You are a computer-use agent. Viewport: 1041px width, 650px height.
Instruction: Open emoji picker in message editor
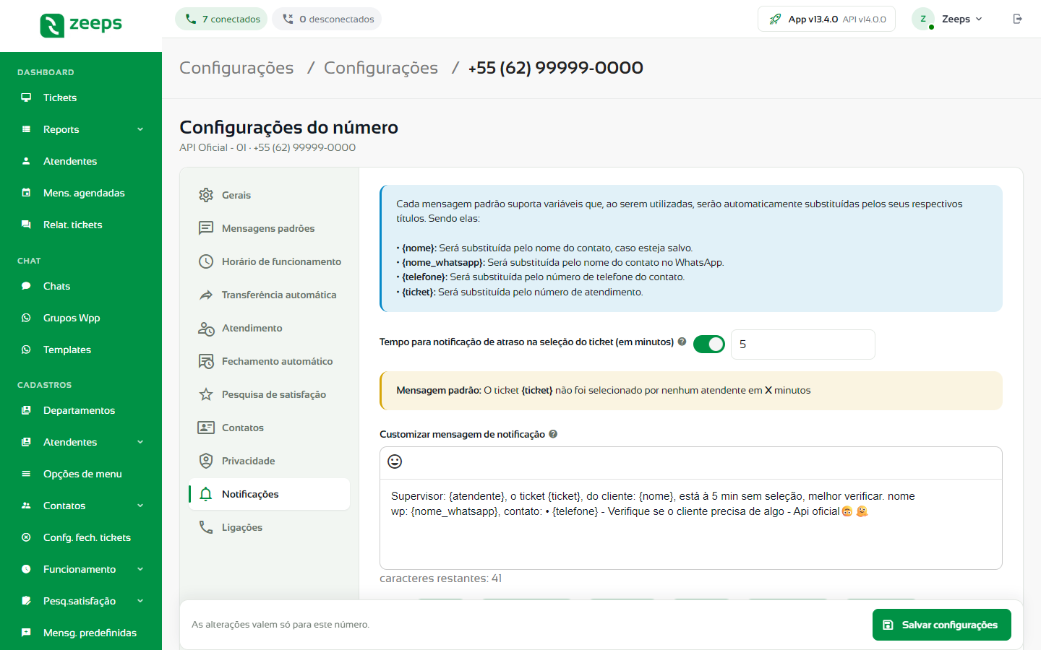tap(395, 461)
